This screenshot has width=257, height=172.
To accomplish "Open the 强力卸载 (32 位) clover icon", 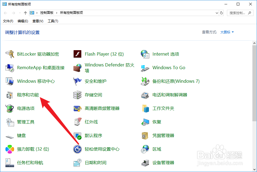I will point(10,149).
